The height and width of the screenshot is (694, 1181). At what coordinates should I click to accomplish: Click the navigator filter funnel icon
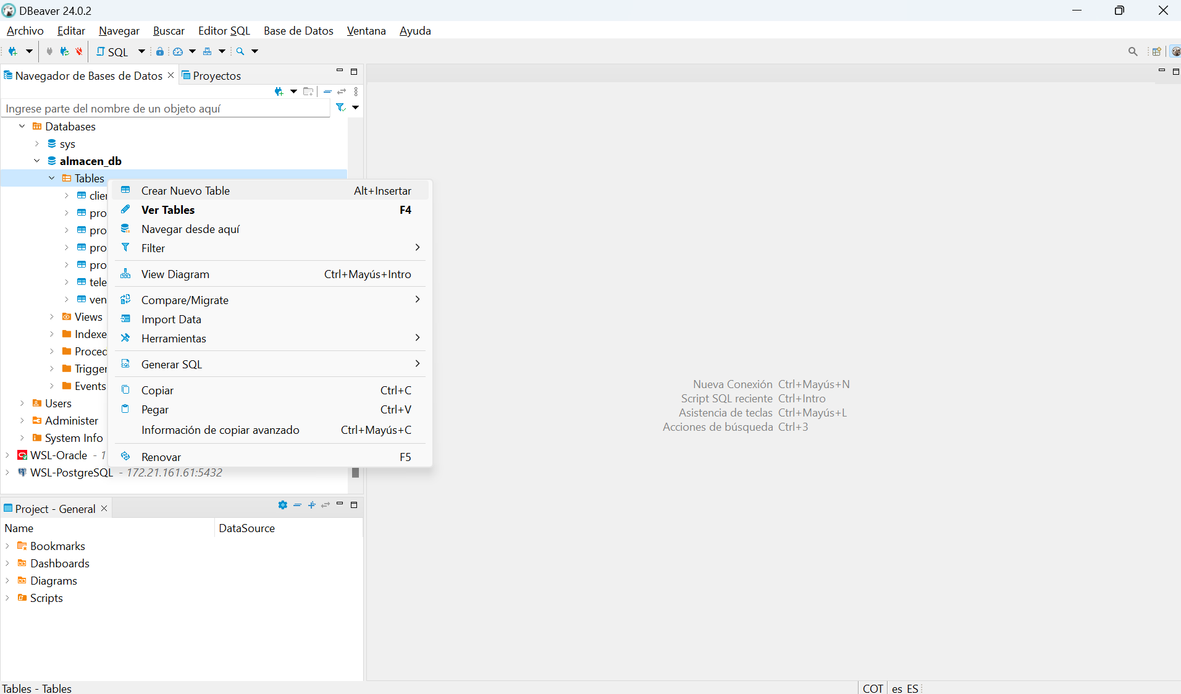tap(340, 108)
